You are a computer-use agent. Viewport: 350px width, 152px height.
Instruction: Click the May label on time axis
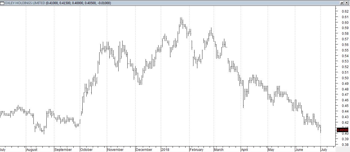tap(271, 150)
